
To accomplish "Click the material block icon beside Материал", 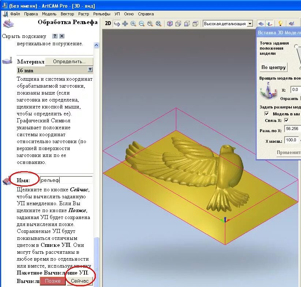I will 7,61.
